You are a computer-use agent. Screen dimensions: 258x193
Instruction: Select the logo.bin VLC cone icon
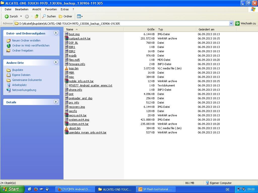[x=67, y=68]
